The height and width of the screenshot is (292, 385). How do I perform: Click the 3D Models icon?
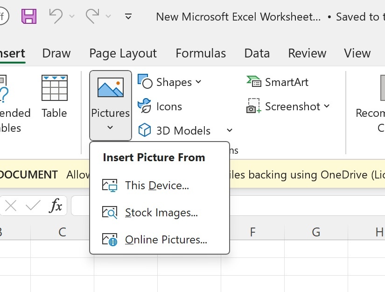pos(145,130)
